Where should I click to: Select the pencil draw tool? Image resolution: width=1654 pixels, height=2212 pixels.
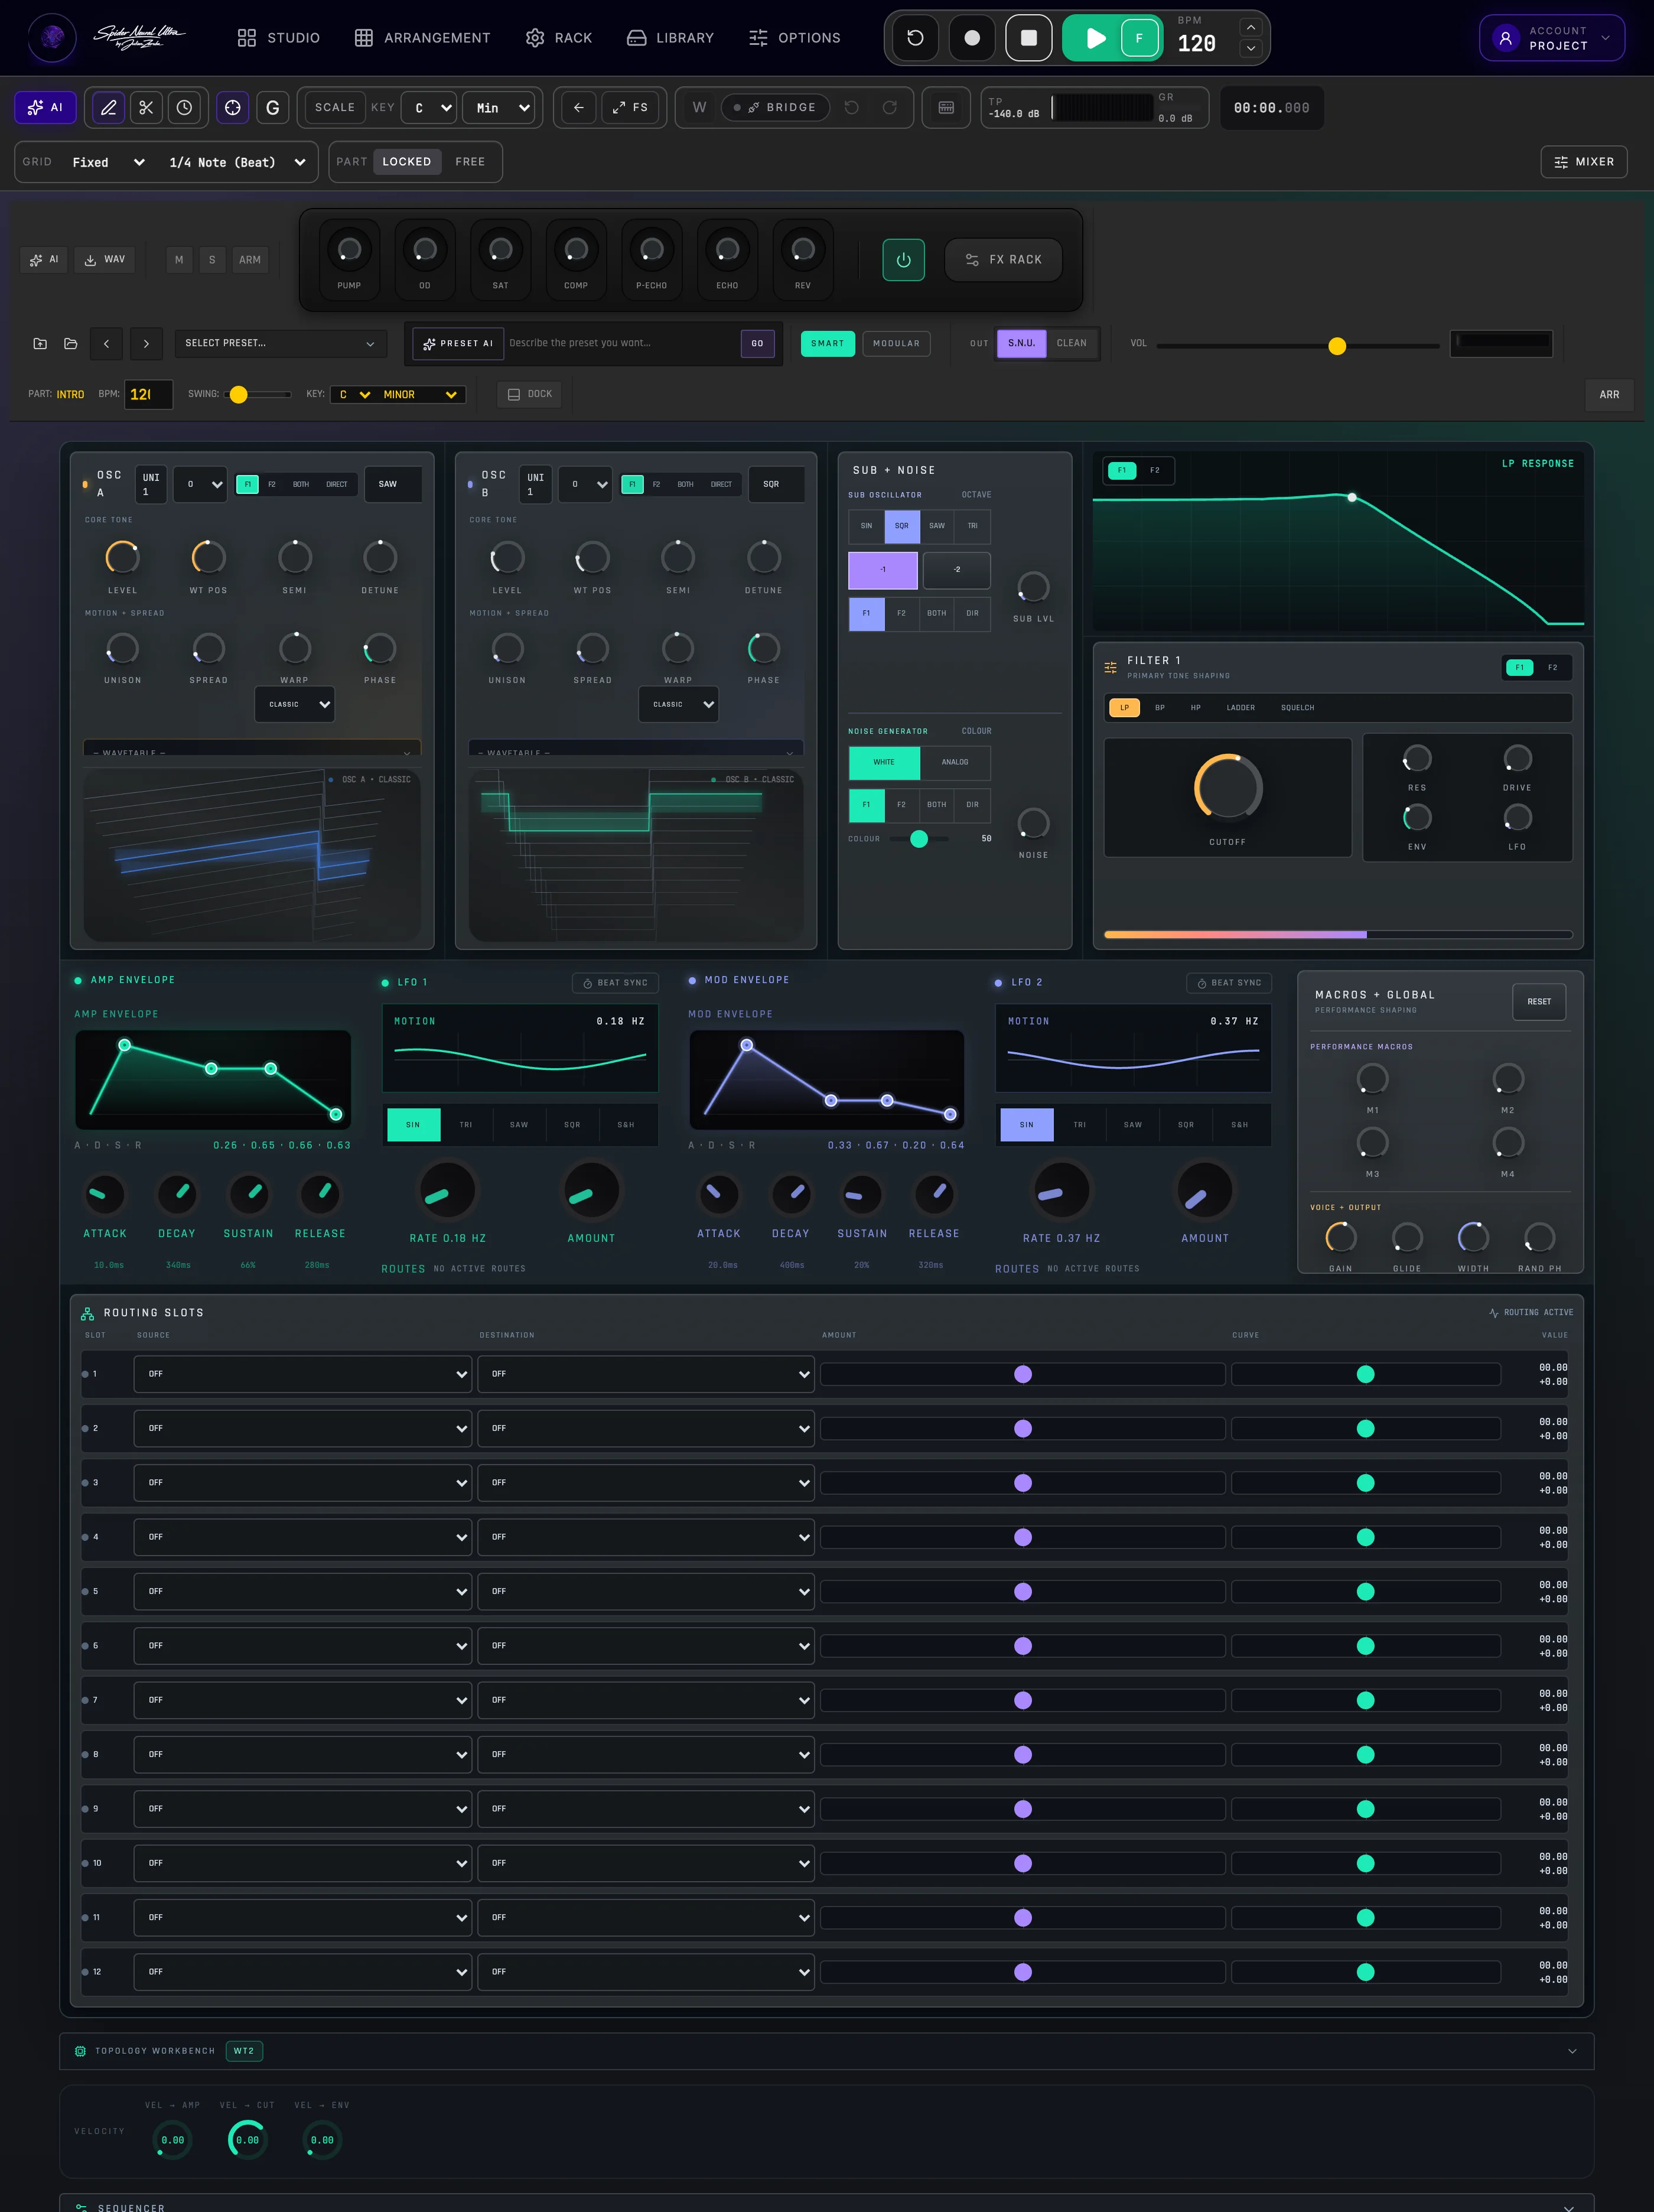point(109,108)
